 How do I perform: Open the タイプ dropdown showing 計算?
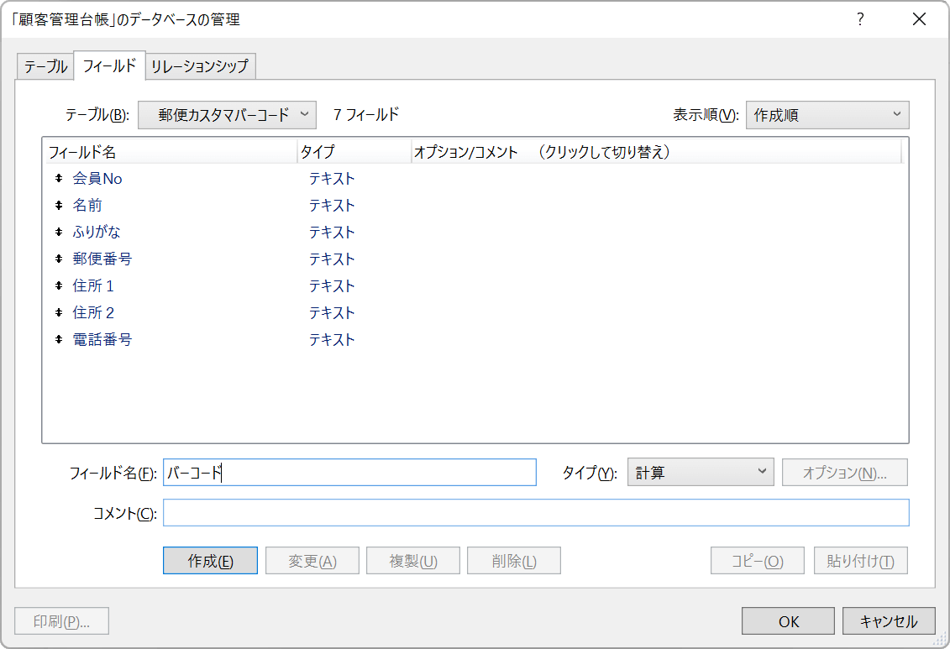tap(701, 472)
